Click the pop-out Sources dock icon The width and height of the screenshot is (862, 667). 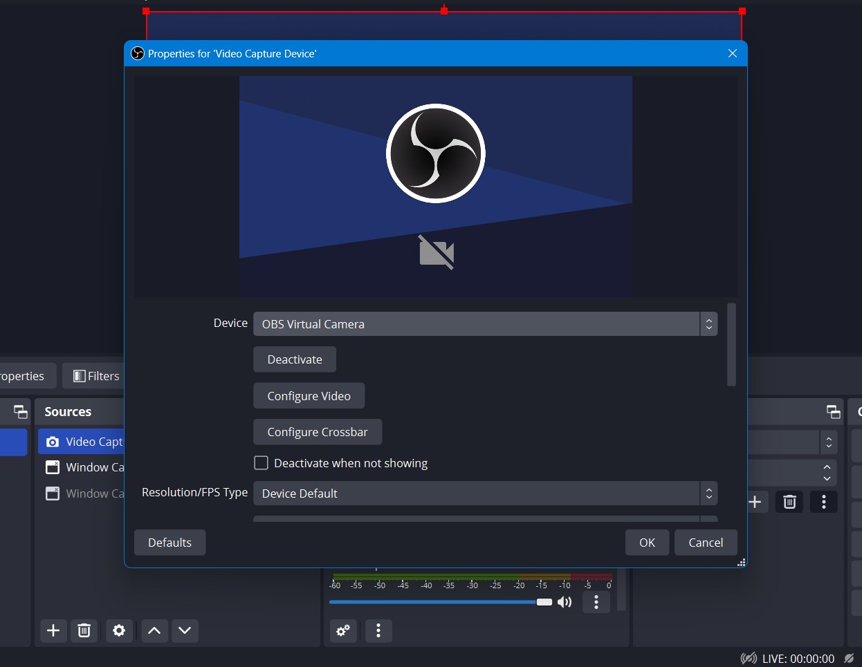click(19, 411)
